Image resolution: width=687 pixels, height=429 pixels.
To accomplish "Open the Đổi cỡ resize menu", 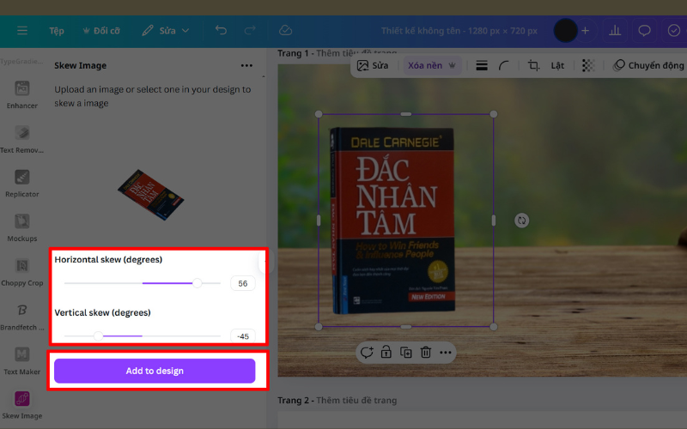I will pos(101,30).
